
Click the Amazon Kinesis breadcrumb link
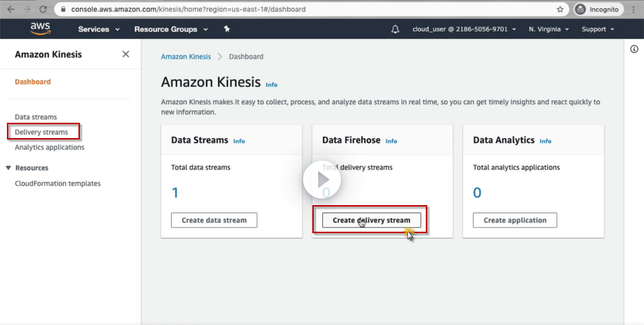pos(186,56)
